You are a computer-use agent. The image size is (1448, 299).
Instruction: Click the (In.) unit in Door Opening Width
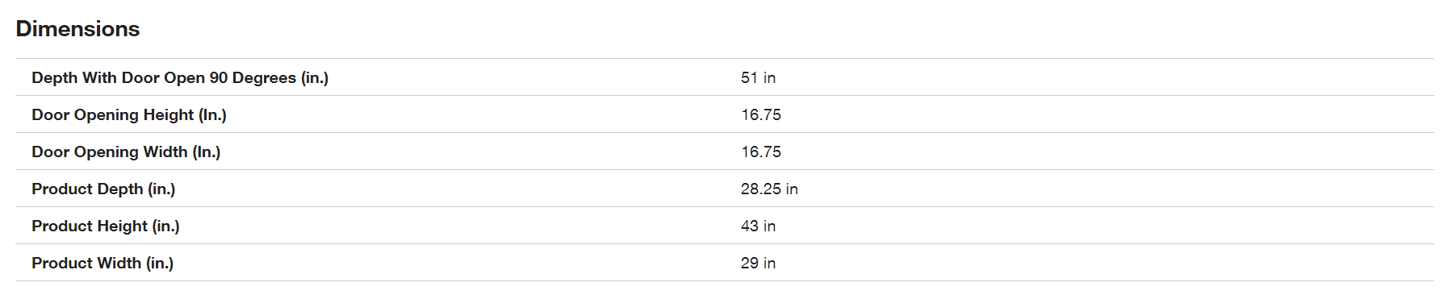[x=207, y=152]
